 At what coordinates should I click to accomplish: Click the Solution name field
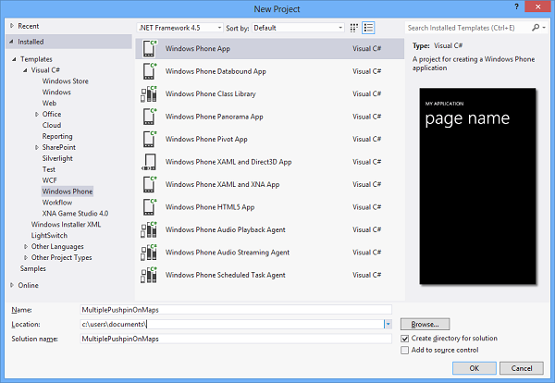[x=236, y=339]
